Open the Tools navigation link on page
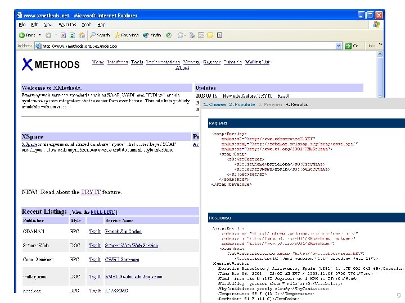This screenshot has height=303, width=405. click(x=137, y=62)
